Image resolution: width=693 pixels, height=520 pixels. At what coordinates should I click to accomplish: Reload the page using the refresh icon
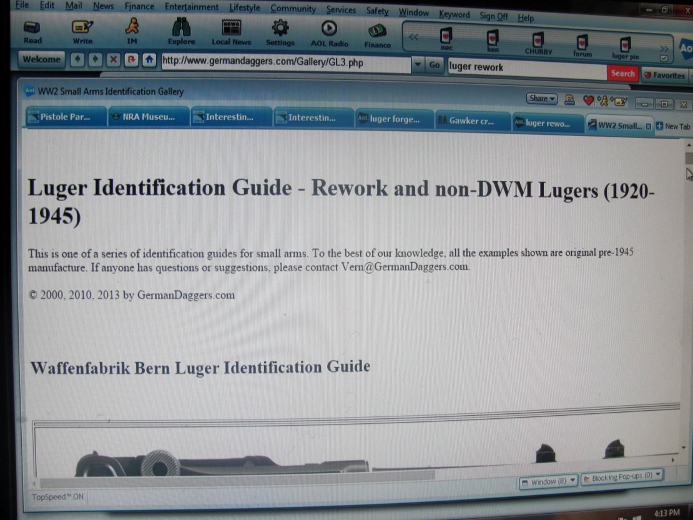coord(131,60)
